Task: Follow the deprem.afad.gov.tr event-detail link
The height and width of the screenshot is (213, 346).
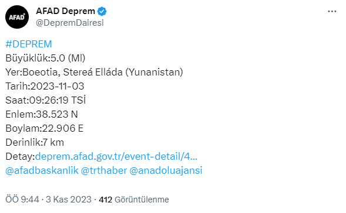Action: 116,156
